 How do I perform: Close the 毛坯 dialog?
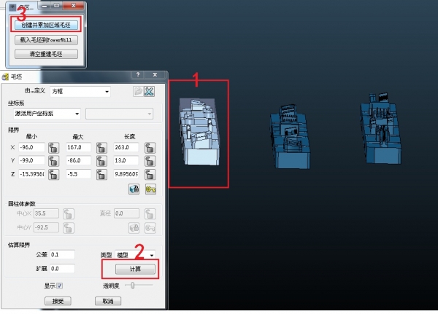pos(155,75)
